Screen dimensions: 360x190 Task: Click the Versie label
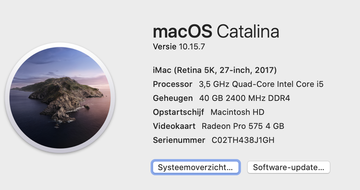pos(165,47)
